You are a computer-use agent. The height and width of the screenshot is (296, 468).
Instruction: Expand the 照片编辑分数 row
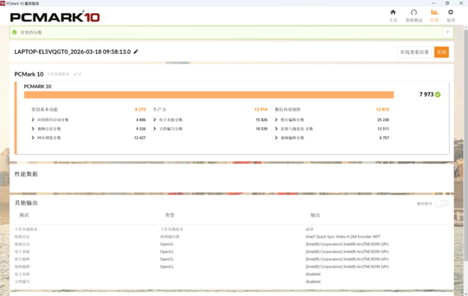click(x=276, y=120)
